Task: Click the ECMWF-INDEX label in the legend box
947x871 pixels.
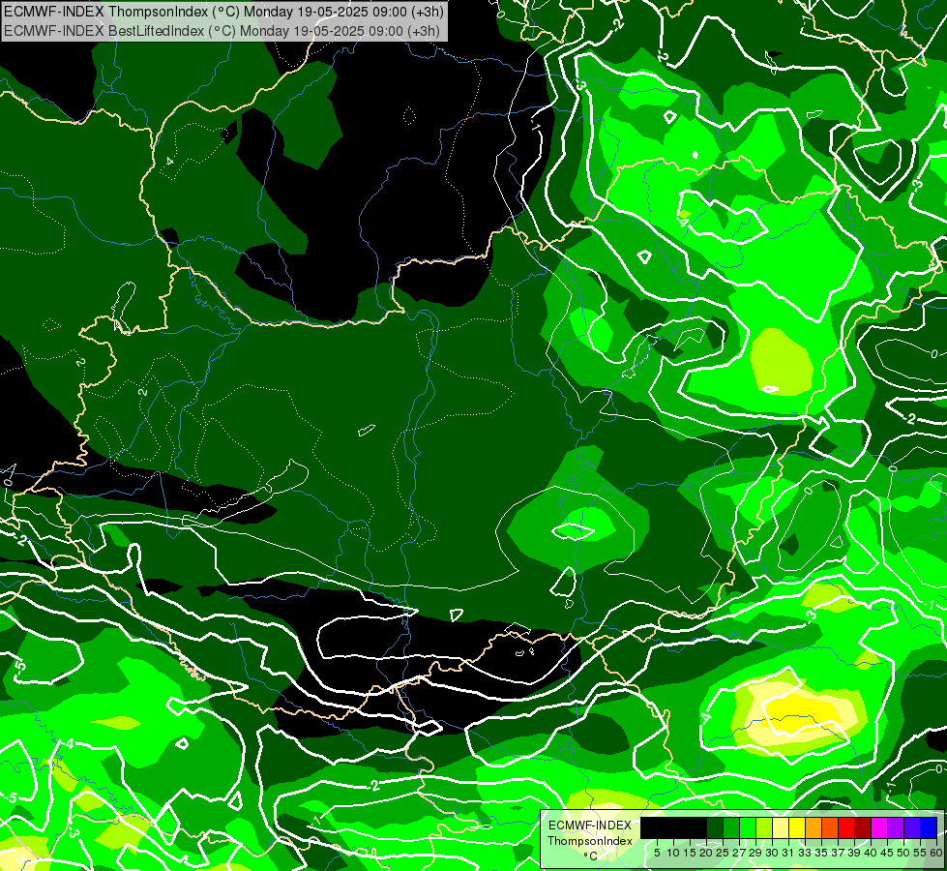Action: (x=590, y=826)
